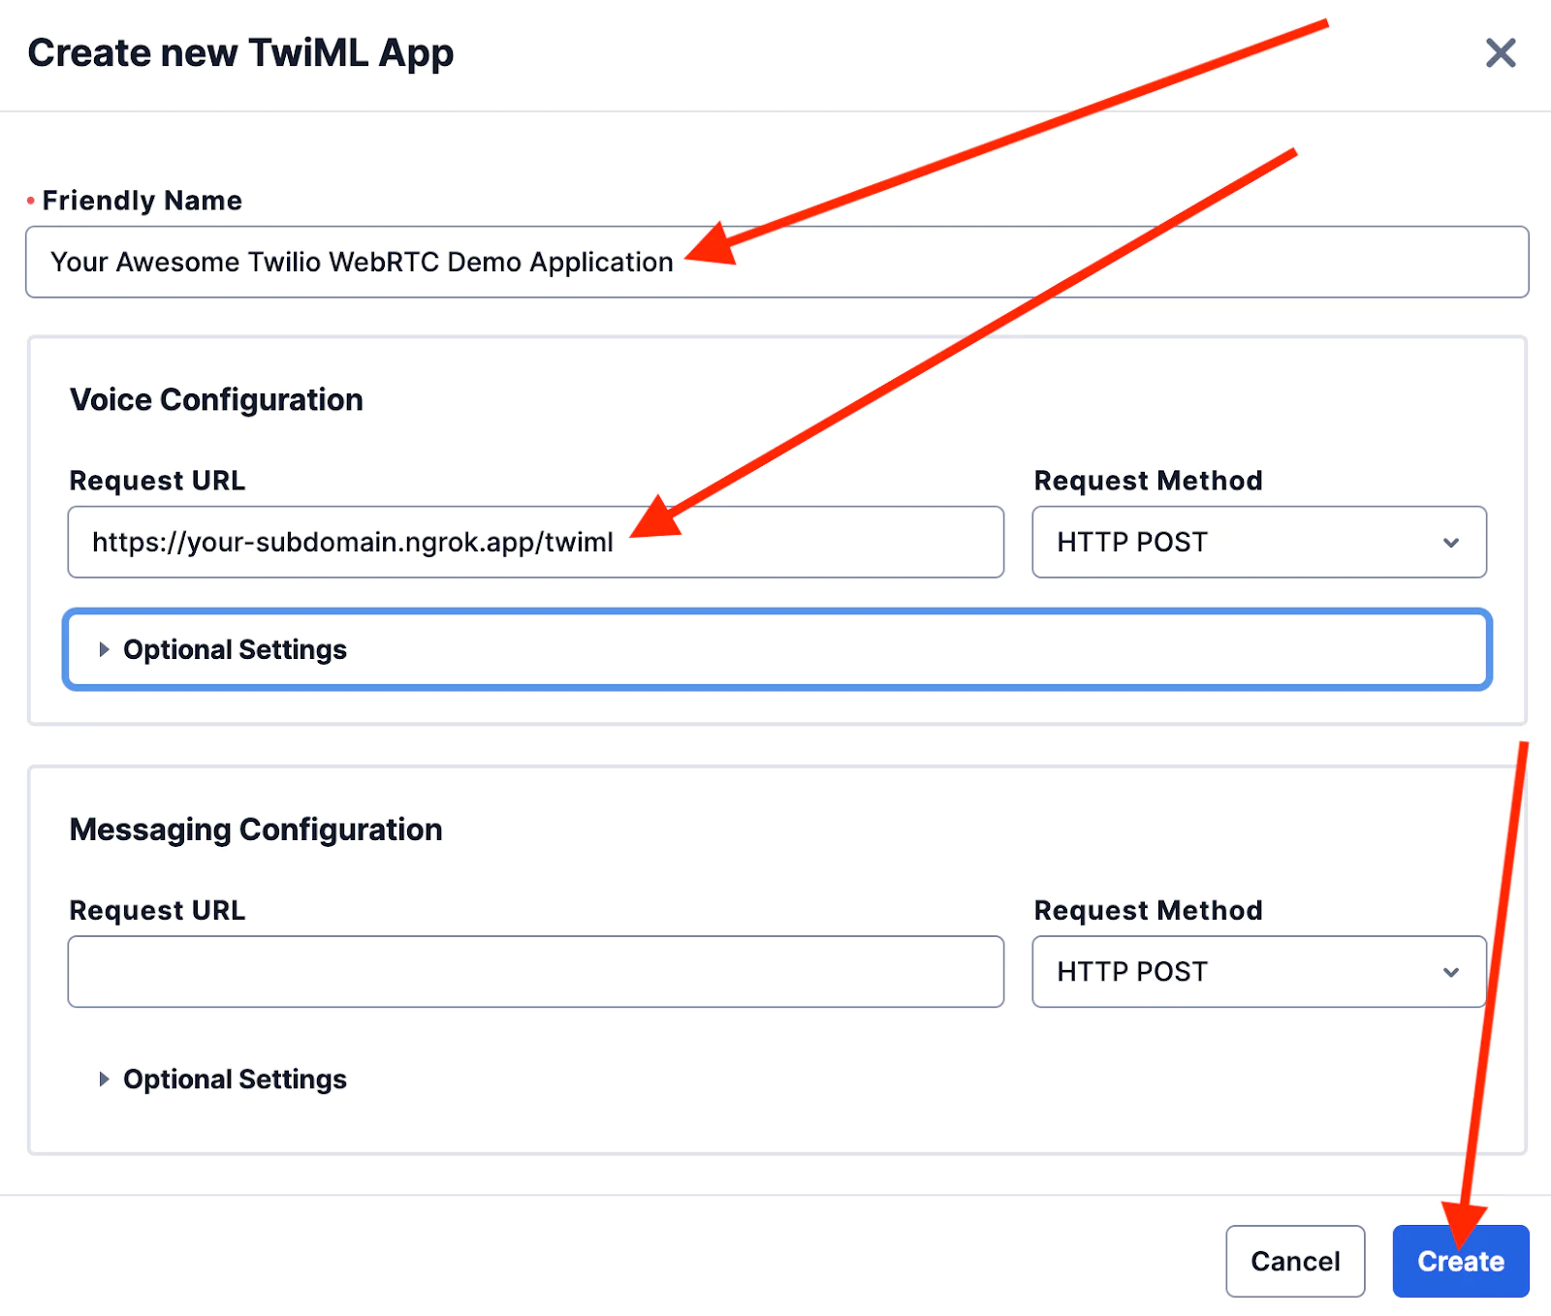Click the Cancel button
The height and width of the screenshot is (1316, 1551).
1295,1261
